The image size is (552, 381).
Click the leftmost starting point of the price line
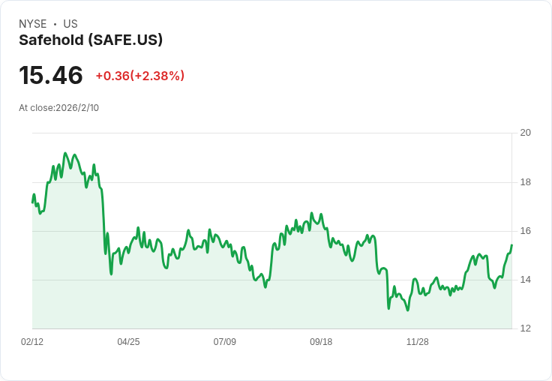click(x=32, y=202)
